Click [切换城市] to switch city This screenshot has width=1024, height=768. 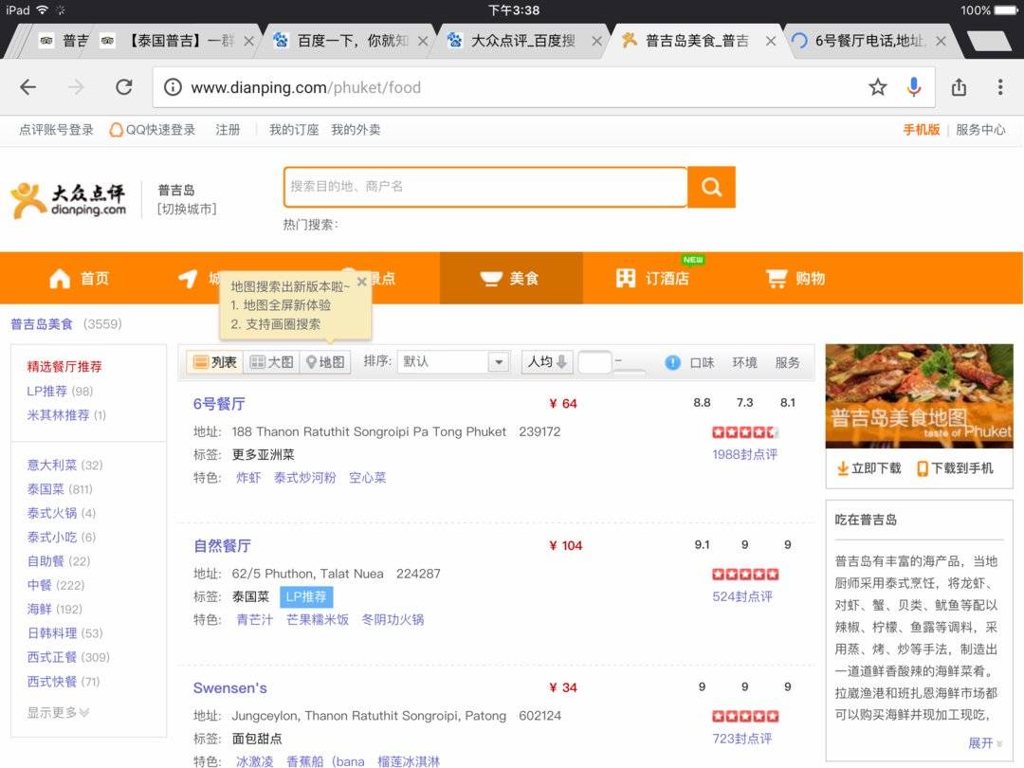pos(187,209)
